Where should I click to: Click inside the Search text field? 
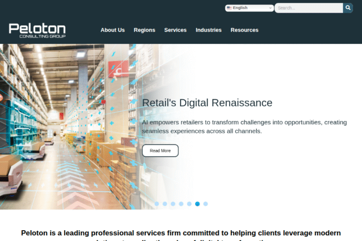tap(309, 8)
